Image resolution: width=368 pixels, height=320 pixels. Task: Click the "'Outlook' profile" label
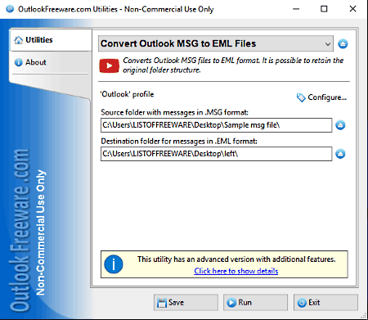(127, 94)
